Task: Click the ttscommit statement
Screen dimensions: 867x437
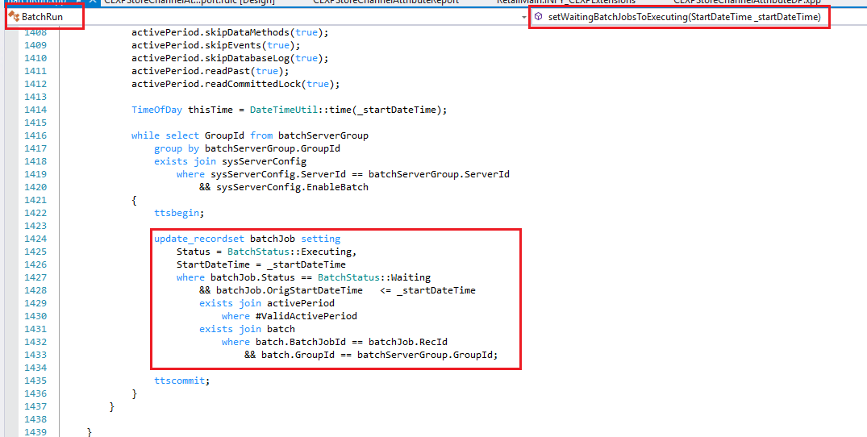Action: 181,381
